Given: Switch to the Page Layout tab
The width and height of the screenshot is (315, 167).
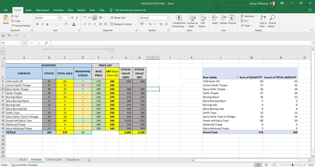Looking at the screenshot, I should 42,10.
